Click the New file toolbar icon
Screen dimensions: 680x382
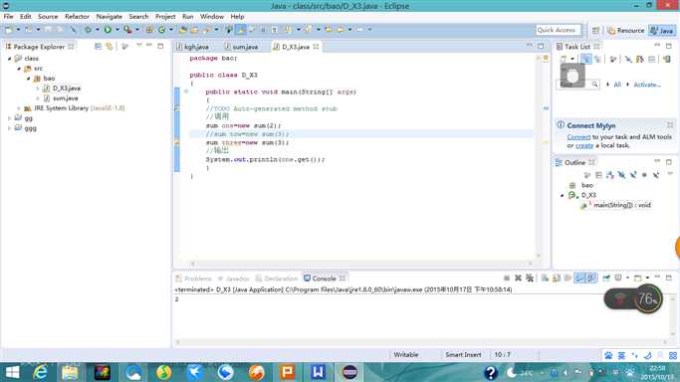[x=9, y=30]
